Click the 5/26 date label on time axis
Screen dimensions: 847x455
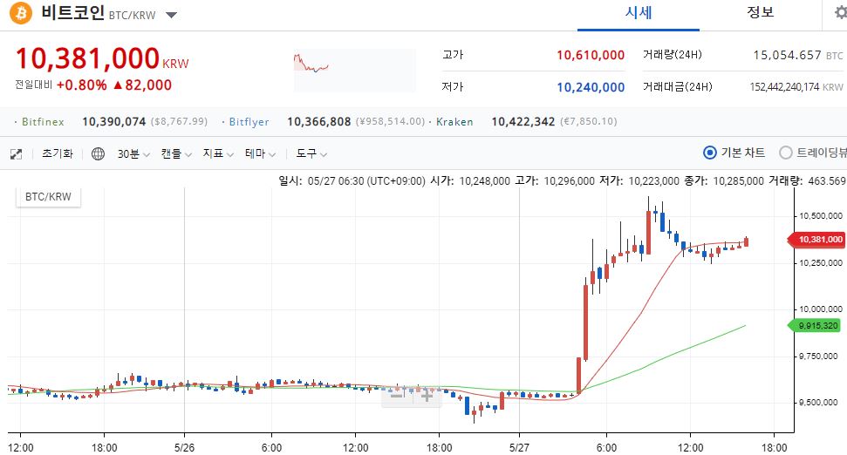click(184, 447)
